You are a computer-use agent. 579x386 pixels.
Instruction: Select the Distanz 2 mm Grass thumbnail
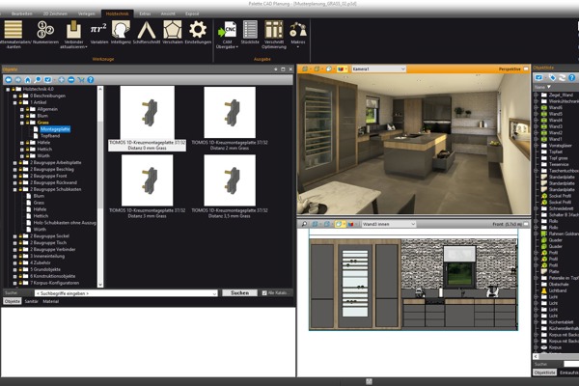[230, 114]
